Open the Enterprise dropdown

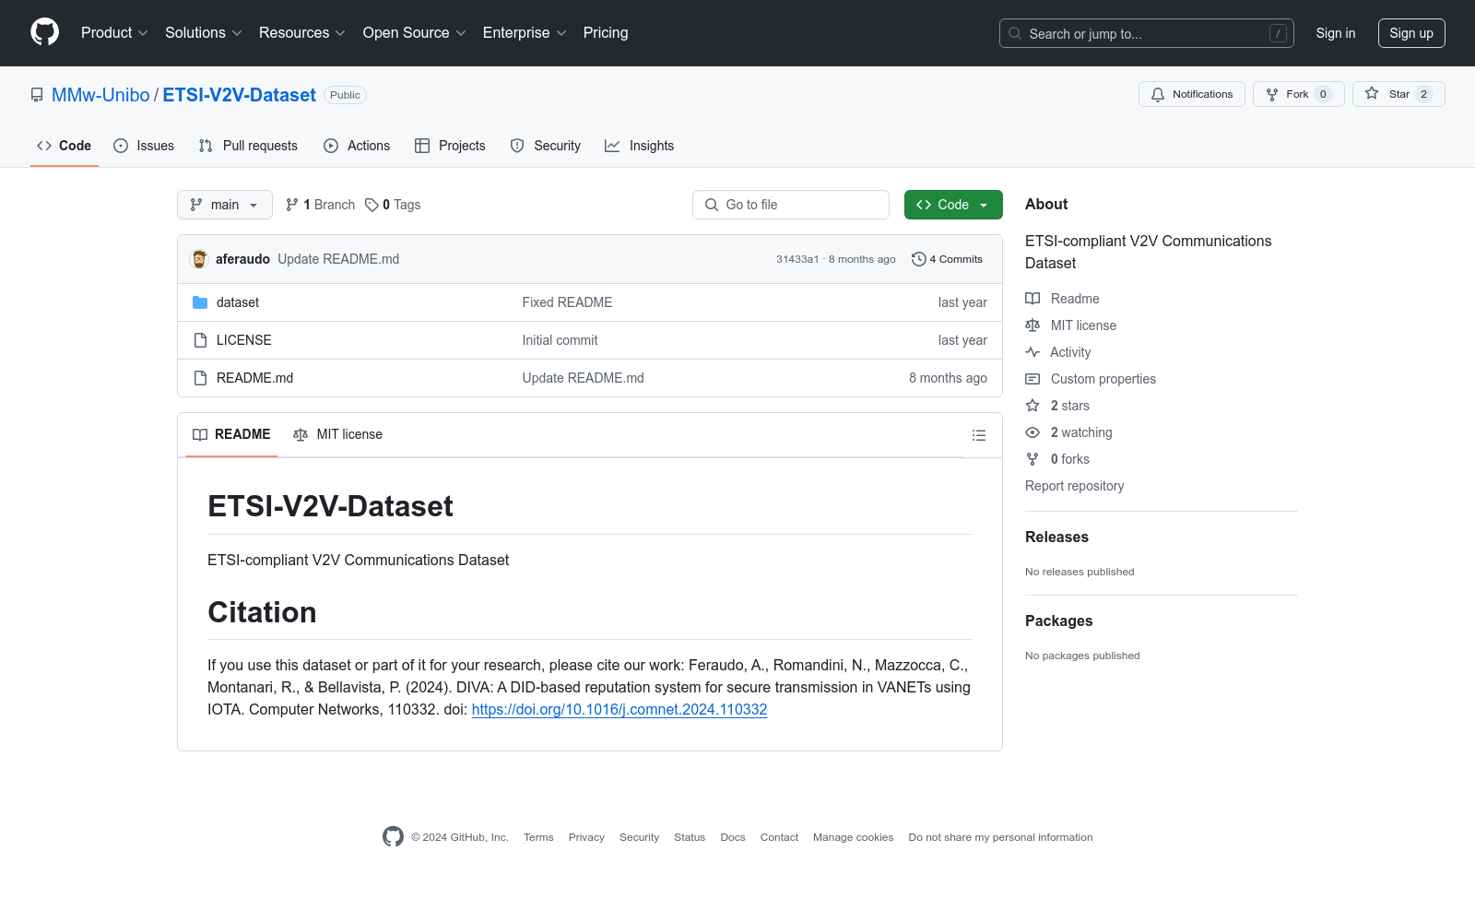pyautogui.click(x=525, y=33)
